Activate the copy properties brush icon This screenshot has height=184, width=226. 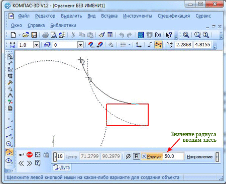pos(101,35)
